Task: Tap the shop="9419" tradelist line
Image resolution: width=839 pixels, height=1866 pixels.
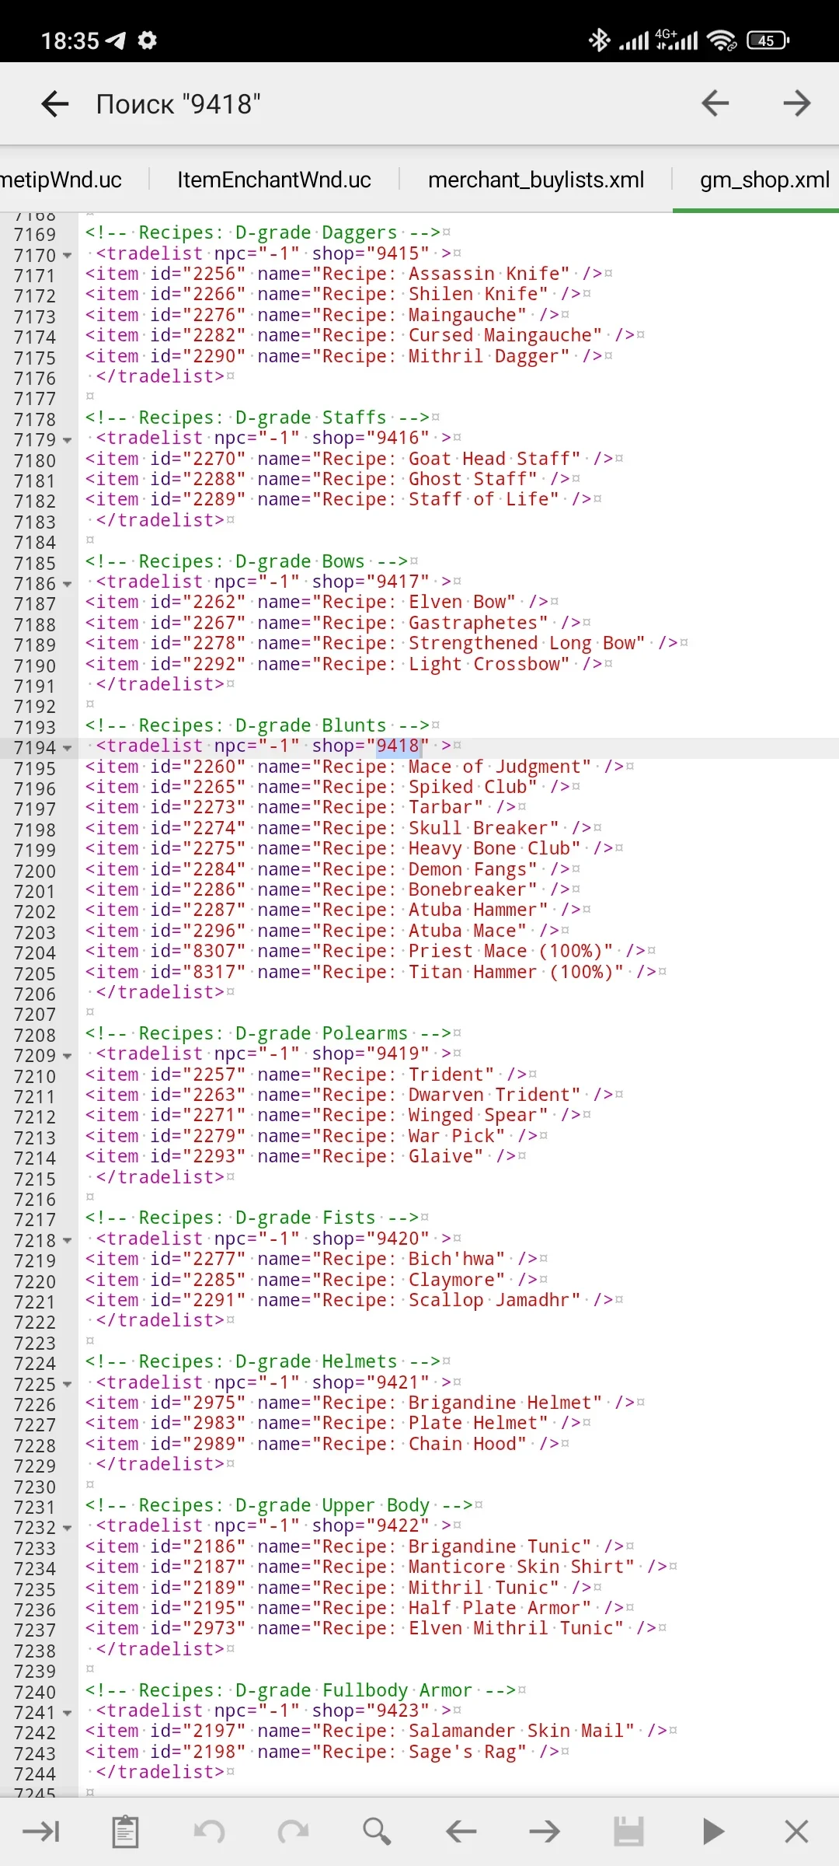Action: [273, 1054]
